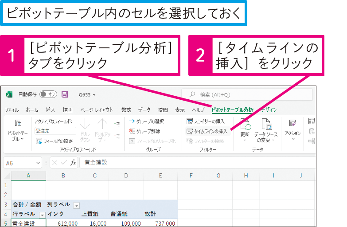Image resolution: width=347 pixels, height=227 pixels.
Task: Switch to the ホーム tab
Action: [32, 110]
